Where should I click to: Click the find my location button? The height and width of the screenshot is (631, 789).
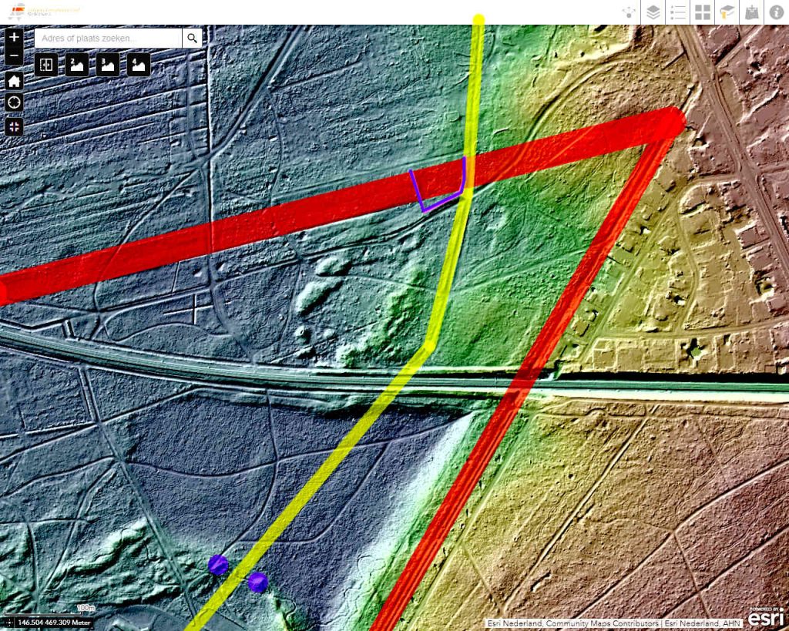15,103
